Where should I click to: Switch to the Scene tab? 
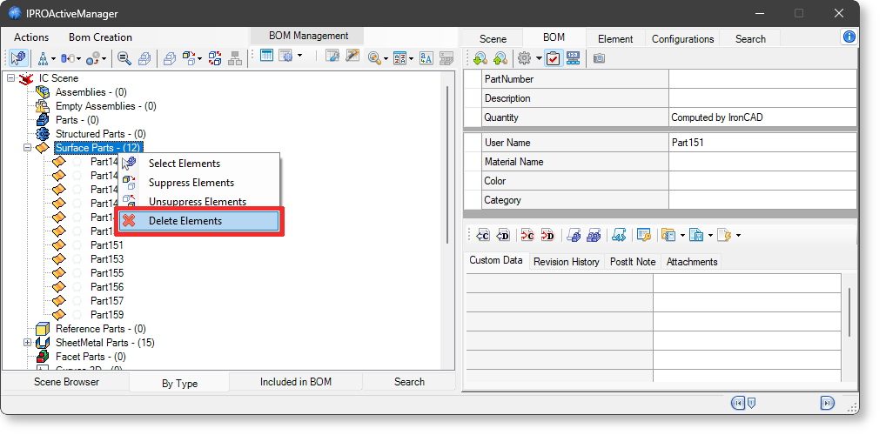tap(493, 39)
